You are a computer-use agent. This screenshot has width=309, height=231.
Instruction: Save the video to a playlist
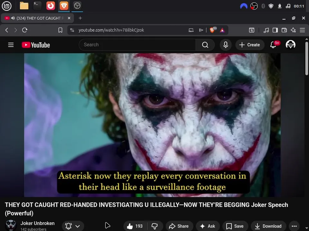click(235, 226)
